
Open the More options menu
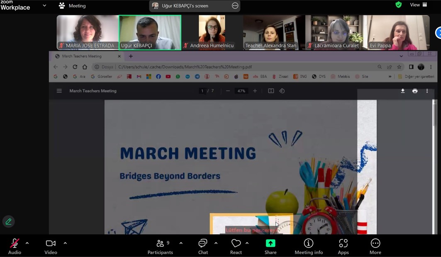pyautogui.click(x=375, y=247)
